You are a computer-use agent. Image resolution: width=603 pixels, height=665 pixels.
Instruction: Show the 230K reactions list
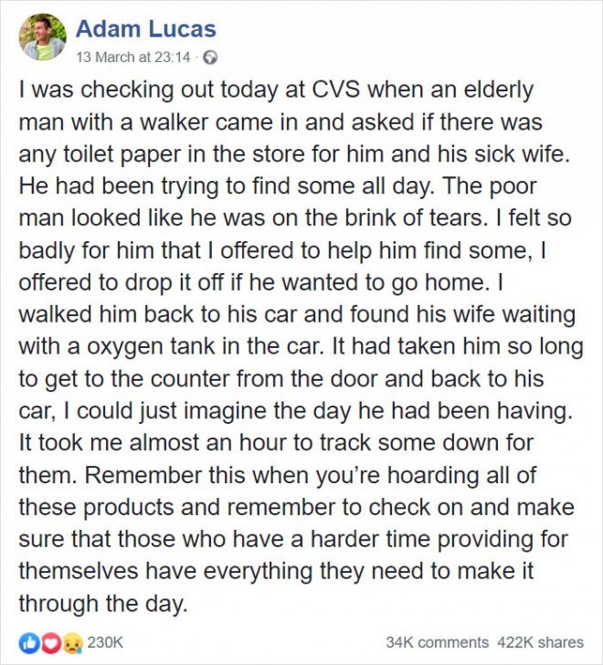pos(105,642)
